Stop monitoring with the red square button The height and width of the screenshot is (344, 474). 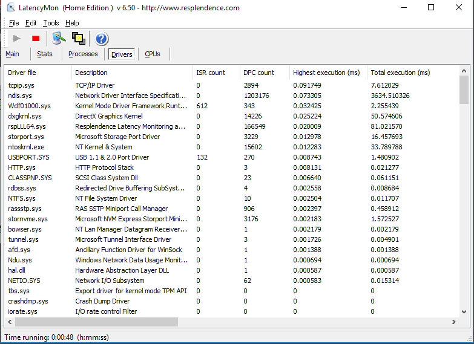point(36,38)
